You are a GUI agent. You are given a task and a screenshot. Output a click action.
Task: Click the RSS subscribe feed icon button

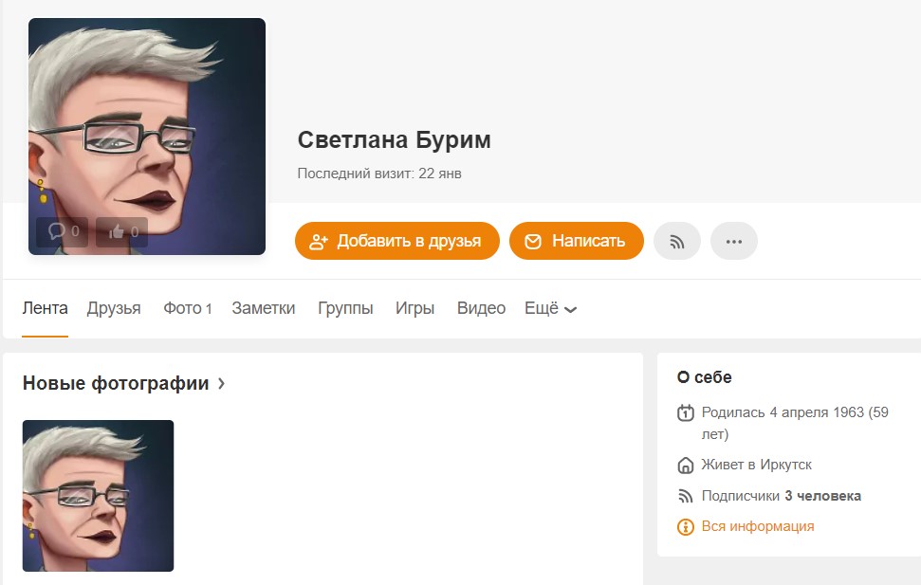pos(676,241)
